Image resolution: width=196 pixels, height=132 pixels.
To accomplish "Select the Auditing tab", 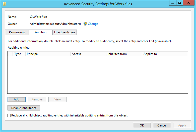I will tap(41, 32).
